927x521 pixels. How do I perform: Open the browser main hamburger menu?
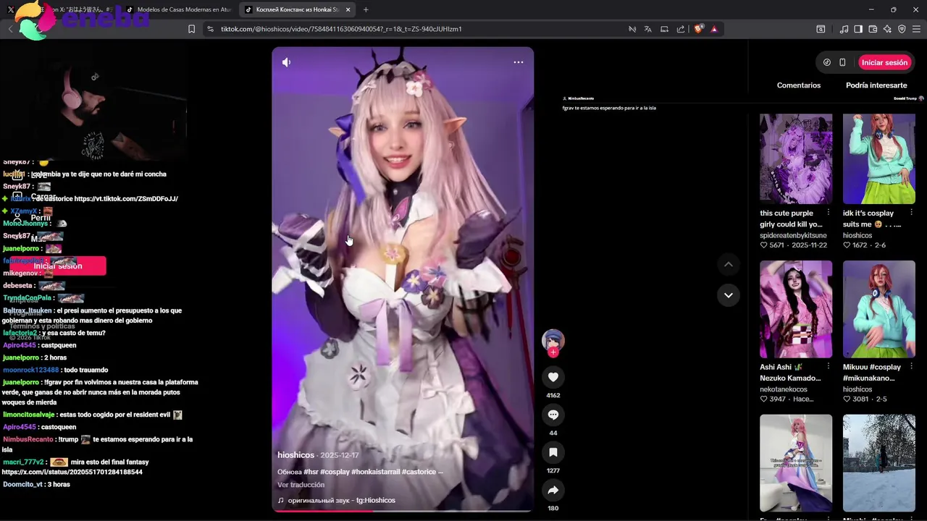pos(916,29)
